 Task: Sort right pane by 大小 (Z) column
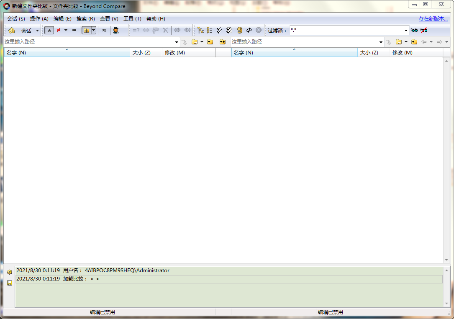[374, 53]
